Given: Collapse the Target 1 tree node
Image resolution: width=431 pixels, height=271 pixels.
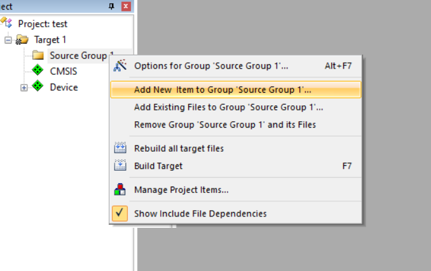Looking at the screenshot, I should (x=8, y=41).
